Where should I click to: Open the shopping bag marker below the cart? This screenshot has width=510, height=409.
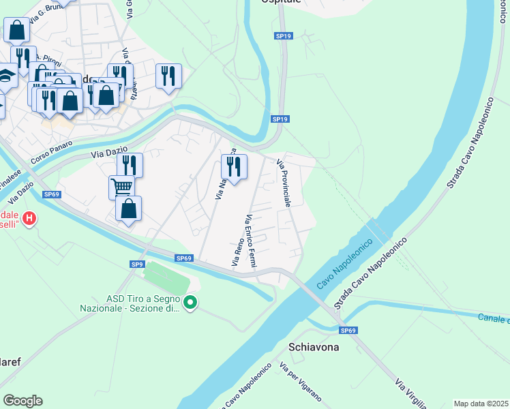click(x=128, y=209)
